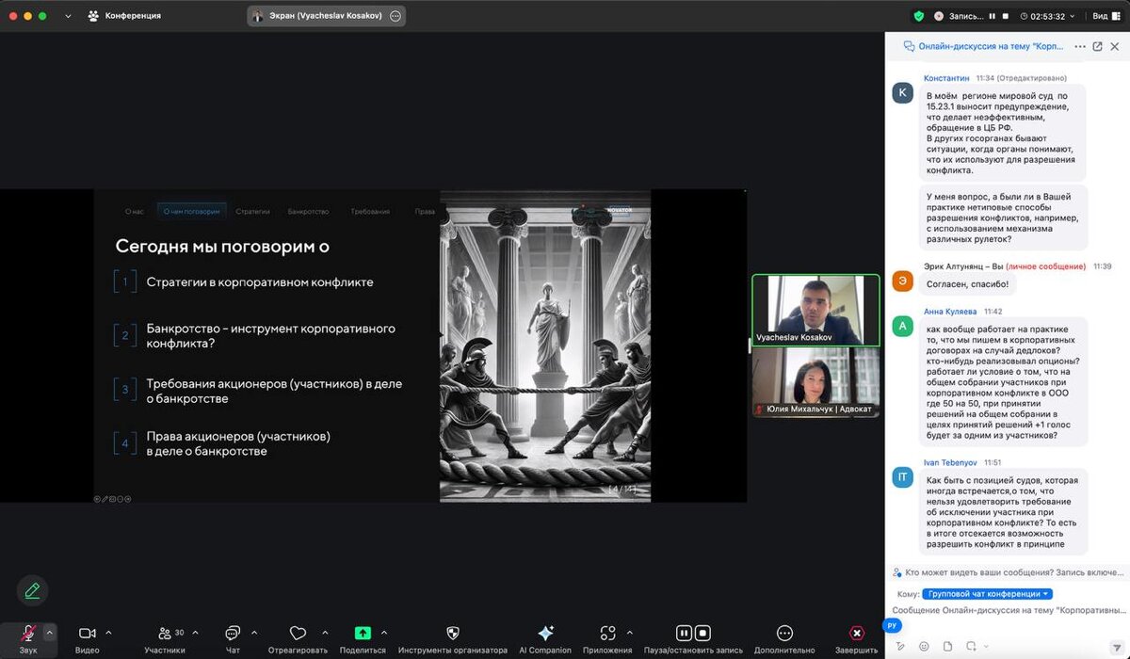Launch AI Companion
This screenshot has width=1130, height=659.
(x=545, y=637)
